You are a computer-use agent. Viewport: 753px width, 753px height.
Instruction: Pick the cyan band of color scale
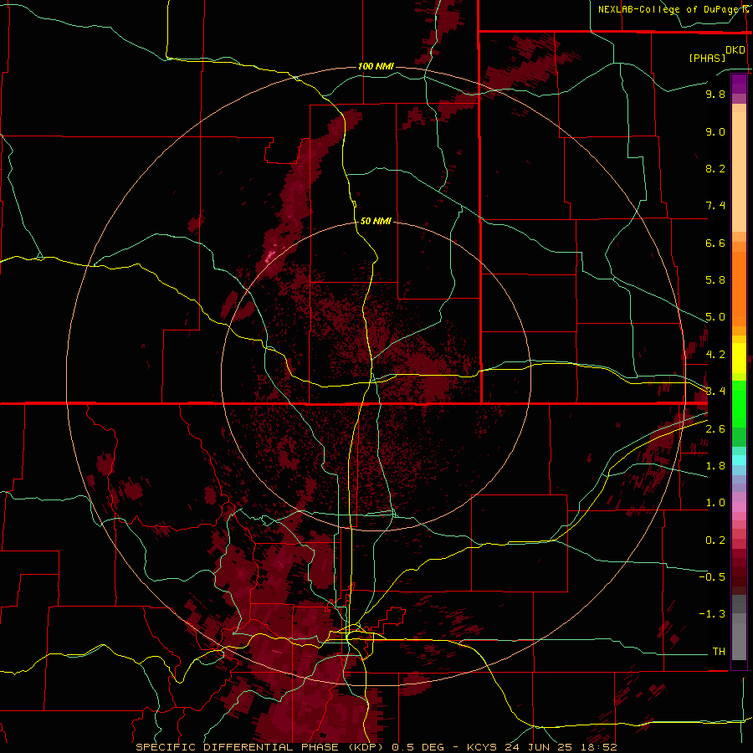tap(739, 460)
